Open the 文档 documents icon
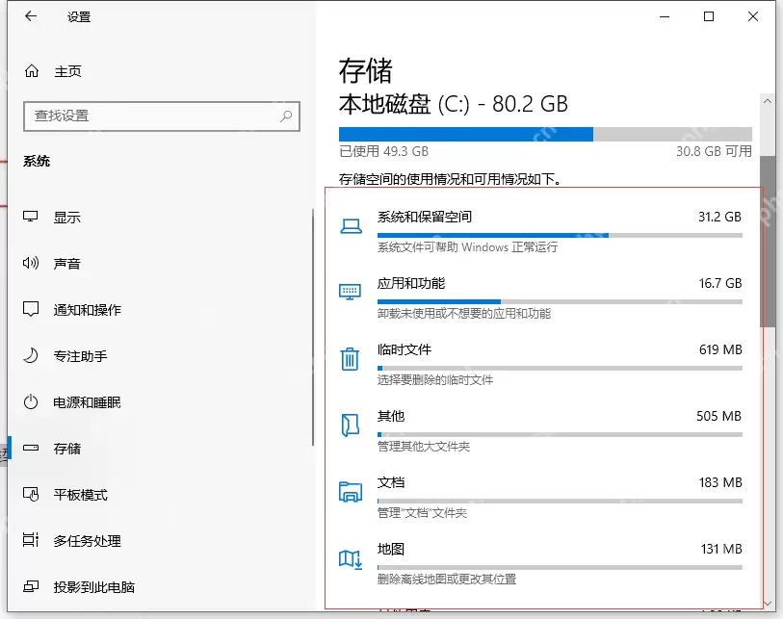This screenshot has width=783, height=619. (x=350, y=491)
